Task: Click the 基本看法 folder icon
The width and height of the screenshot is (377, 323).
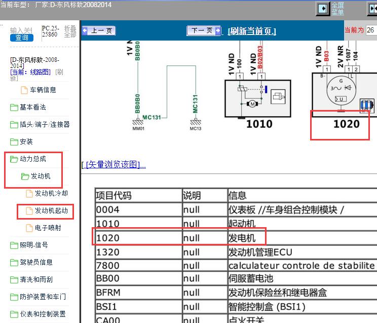Action: [14, 107]
